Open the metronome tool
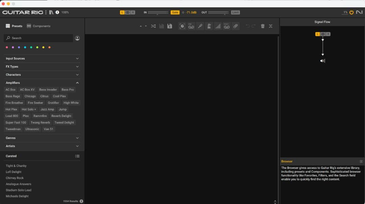This screenshot has height=204, width=365. [x=209, y=26]
